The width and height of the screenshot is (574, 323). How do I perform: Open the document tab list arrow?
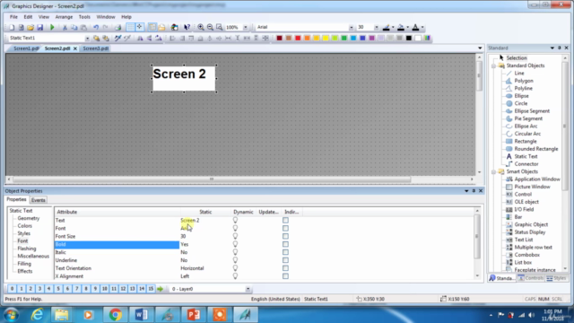click(x=480, y=48)
